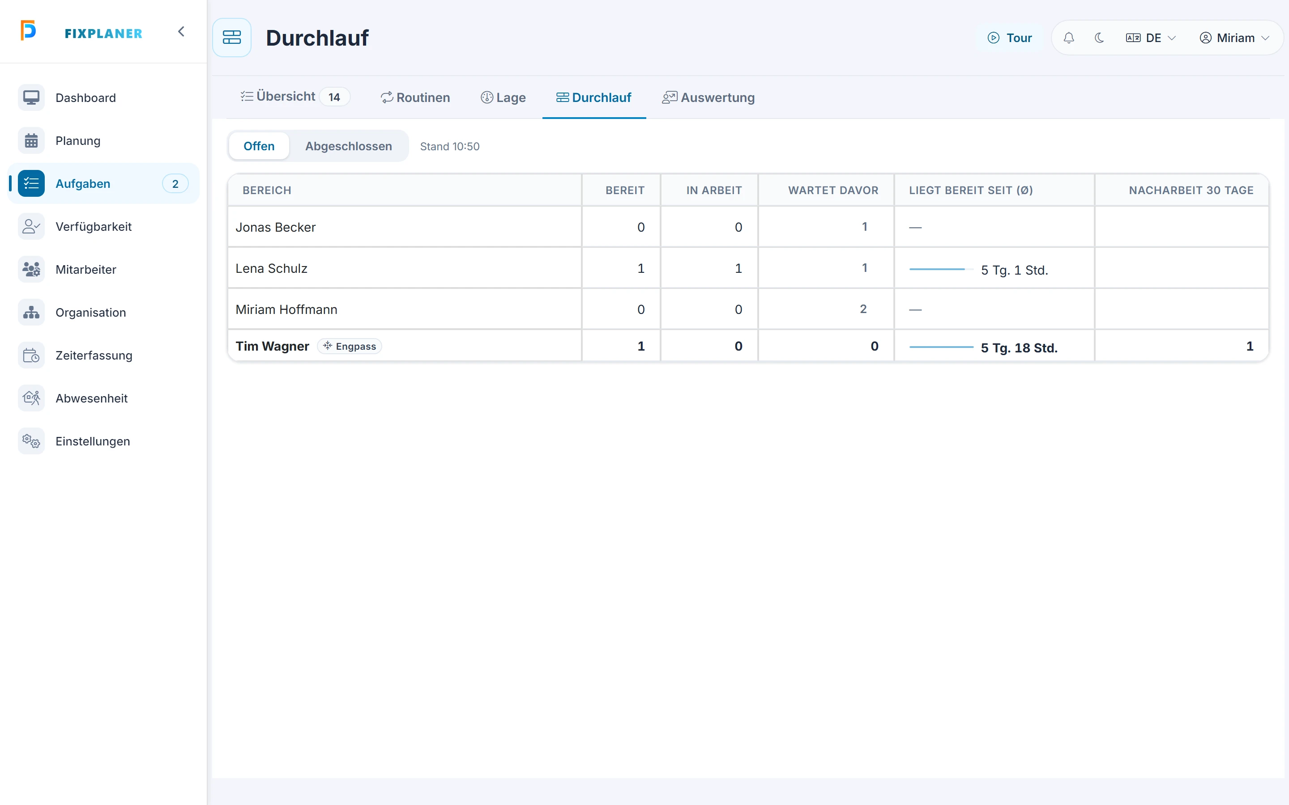Click Tim Wagner wait-time bar
This screenshot has width=1289, height=805.
(941, 347)
